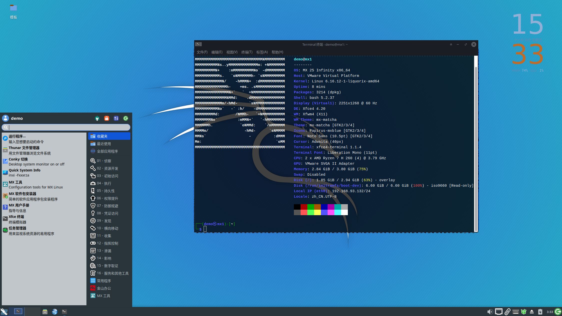Screen dimensions: 562x316
Task: Select the 模板 folder on the desktop
Action: (x=13, y=11)
